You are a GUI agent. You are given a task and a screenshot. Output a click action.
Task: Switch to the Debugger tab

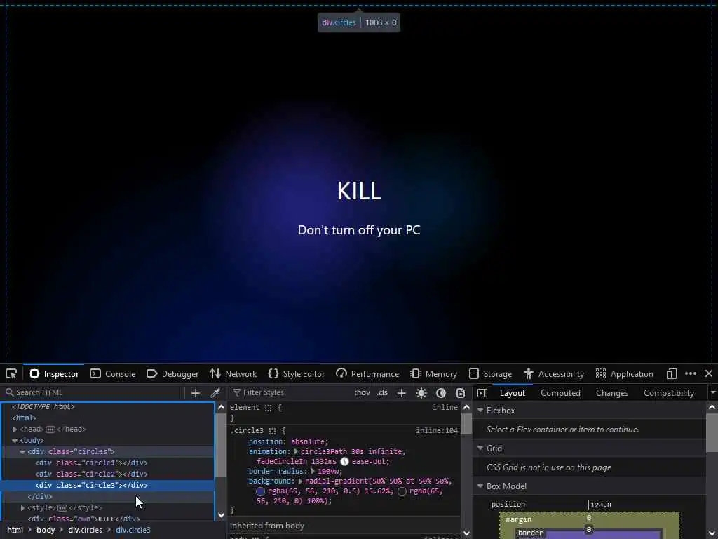pos(172,373)
